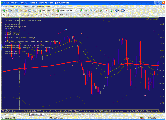Set chart period to D1
The height and width of the screenshot is (120, 166).
tap(80, 15)
